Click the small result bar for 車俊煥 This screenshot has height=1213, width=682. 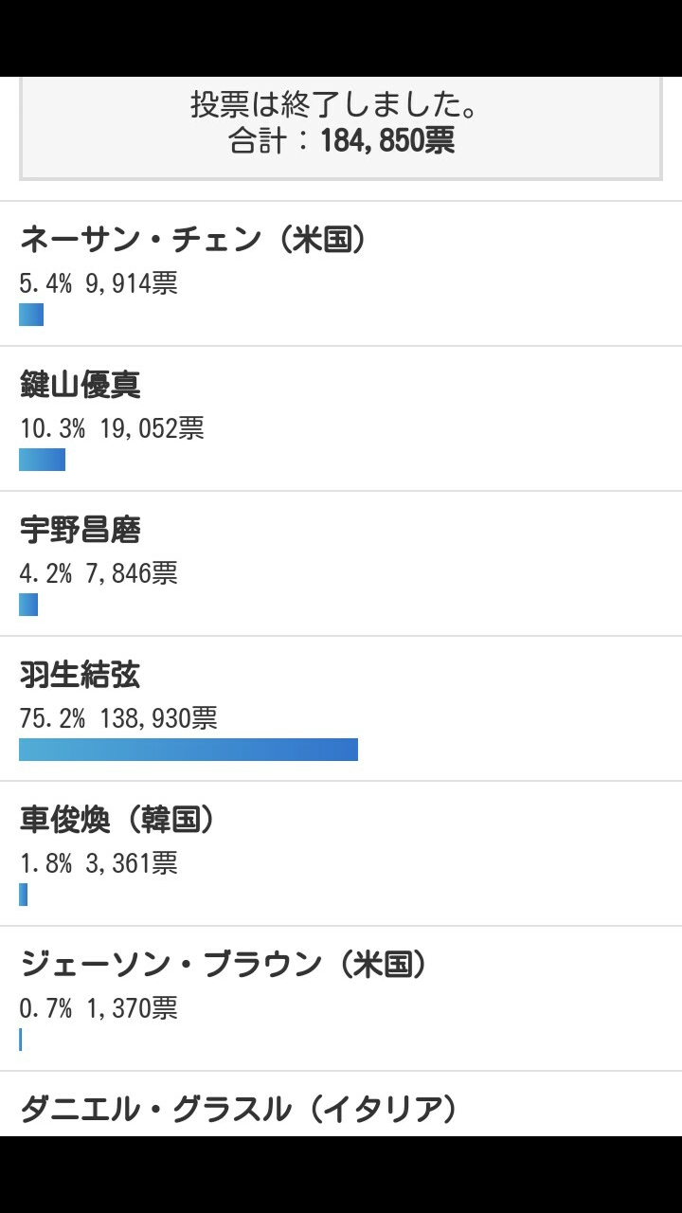[x=24, y=895]
